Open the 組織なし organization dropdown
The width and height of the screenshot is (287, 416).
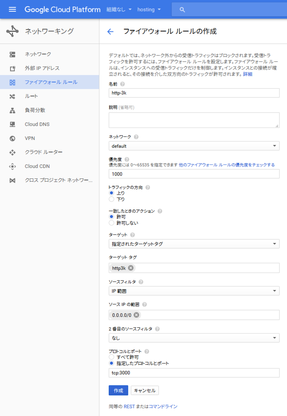[119, 10]
